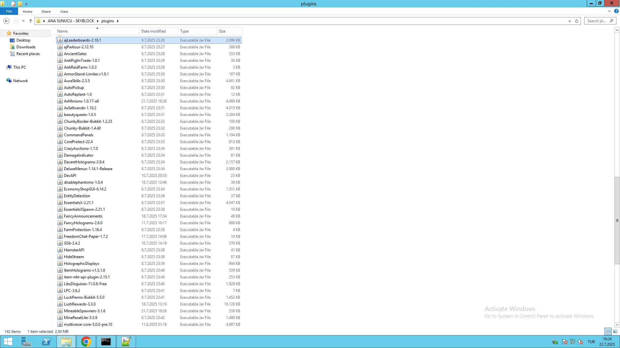Switch to Details view layout icon

(x=608, y=331)
